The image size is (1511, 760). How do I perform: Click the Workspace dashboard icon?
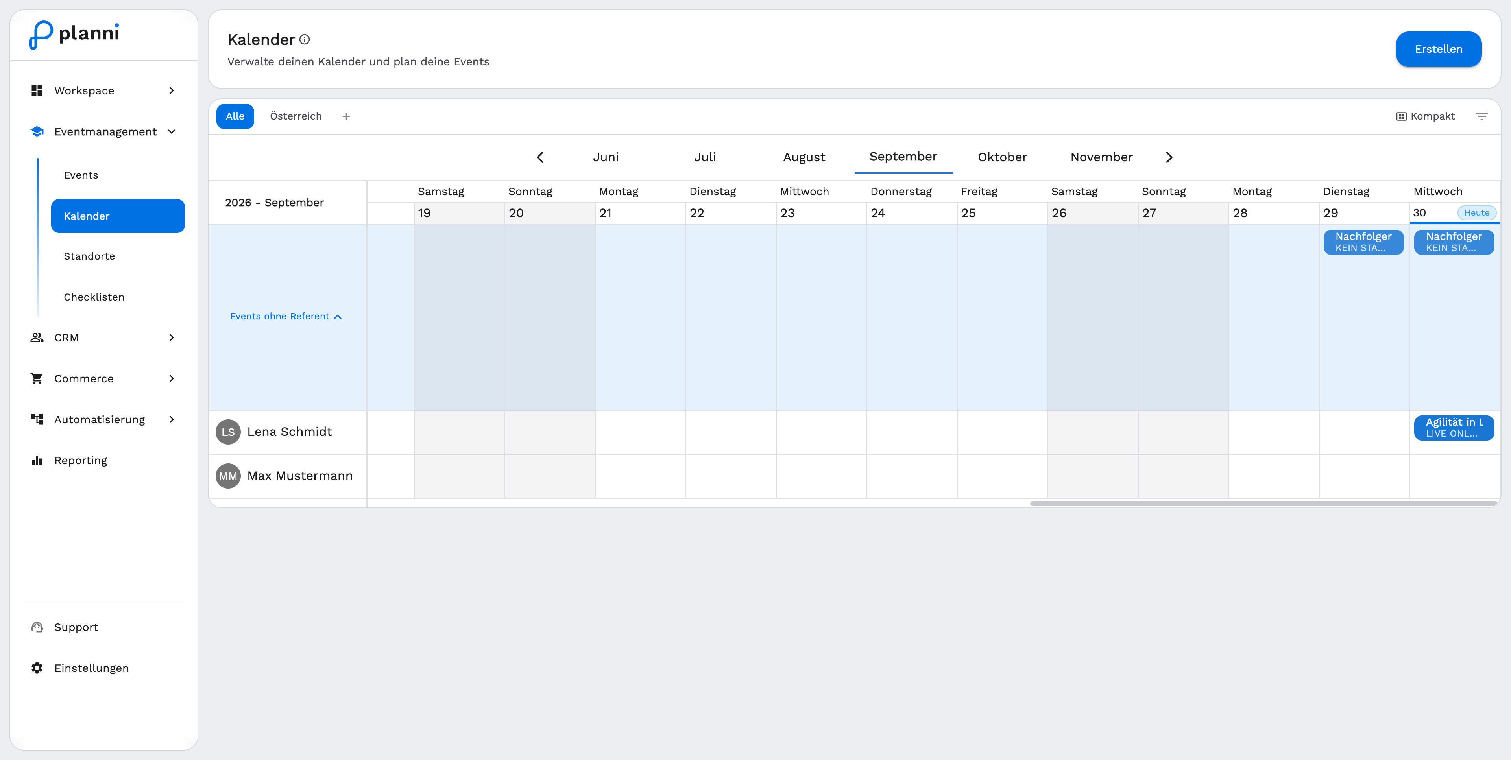(x=37, y=90)
